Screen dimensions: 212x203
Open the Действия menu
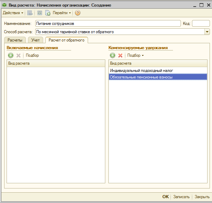tap(13, 13)
